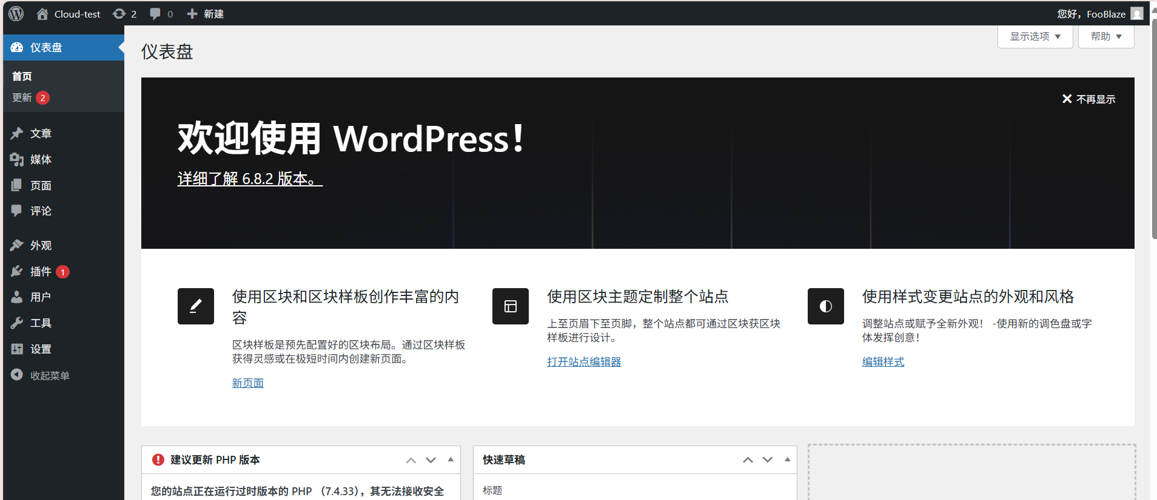The image size is (1157, 500).
Task: Open the WordPress logo menu
Action: (x=16, y=13)
